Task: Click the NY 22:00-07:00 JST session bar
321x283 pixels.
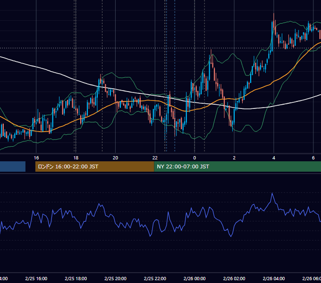Action: tap(237, 166)
